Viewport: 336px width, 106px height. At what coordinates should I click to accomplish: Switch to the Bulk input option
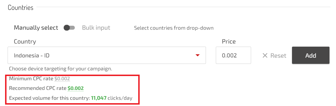[96, 28]
